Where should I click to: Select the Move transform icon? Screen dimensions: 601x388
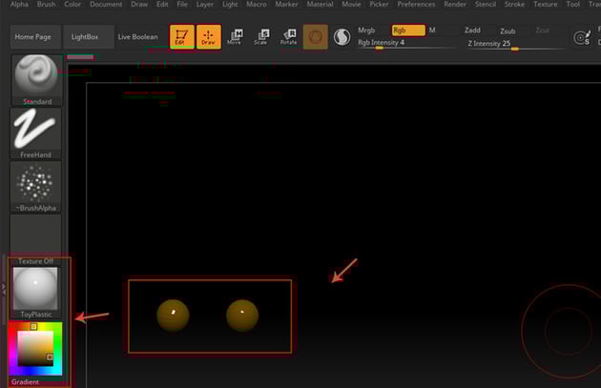235,37
